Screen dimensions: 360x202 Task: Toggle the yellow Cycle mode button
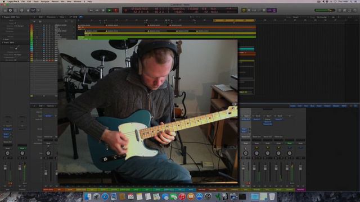pos(244,10)
